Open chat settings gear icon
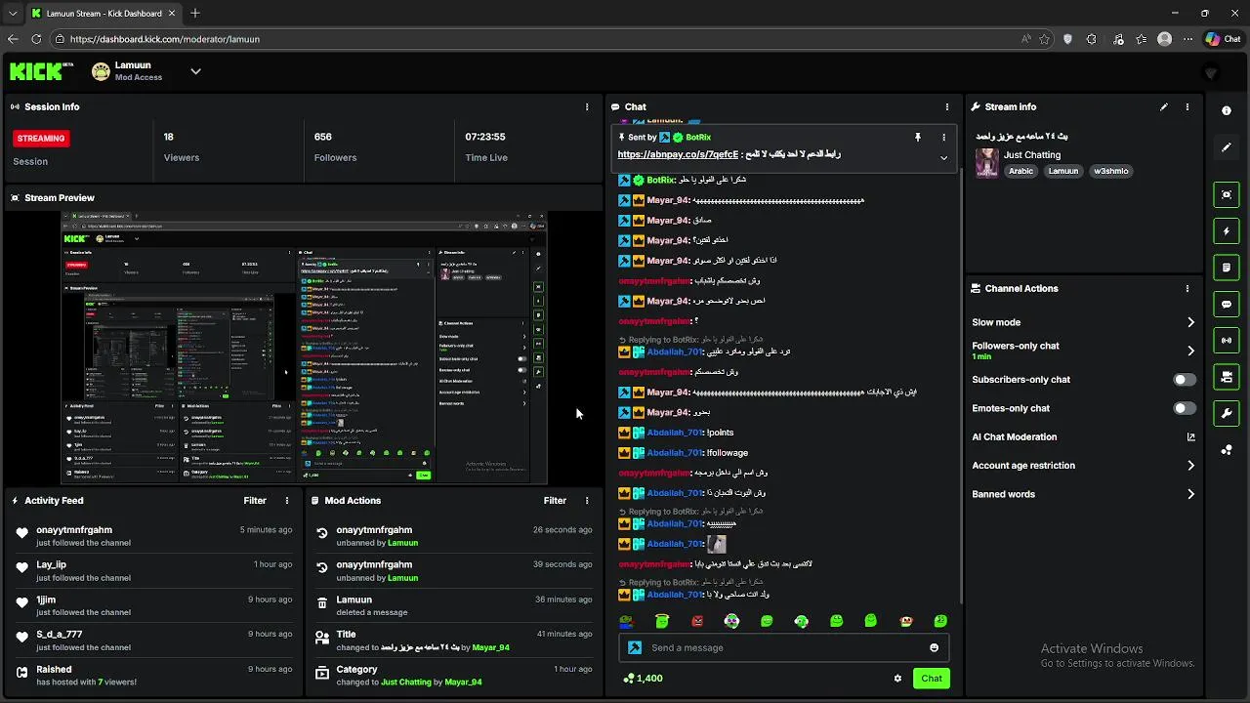 point(897,679)
